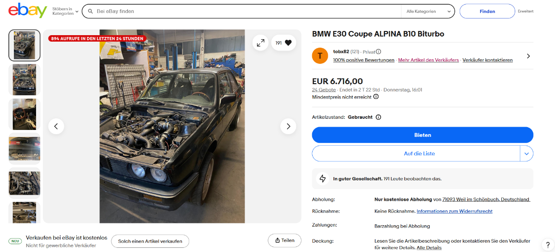Show the next gallery image

pyautogui.click(x=288, y=126)
